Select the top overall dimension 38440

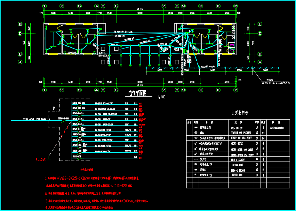(x=140, y=9)
